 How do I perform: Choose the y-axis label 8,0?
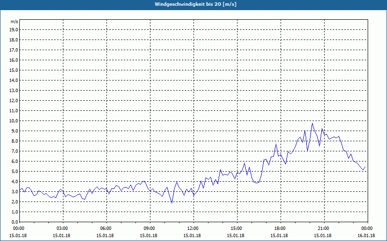click(x=15, y=141)
